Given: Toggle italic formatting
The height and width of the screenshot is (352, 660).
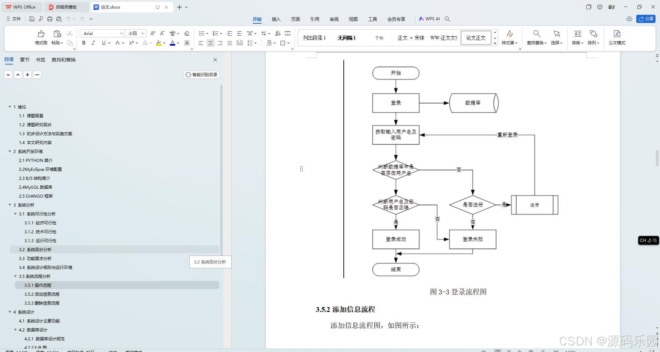Looking at the screenshot, I should click(93, 43).
